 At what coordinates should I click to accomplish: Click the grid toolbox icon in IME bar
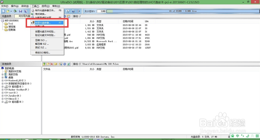click(257, 136)
